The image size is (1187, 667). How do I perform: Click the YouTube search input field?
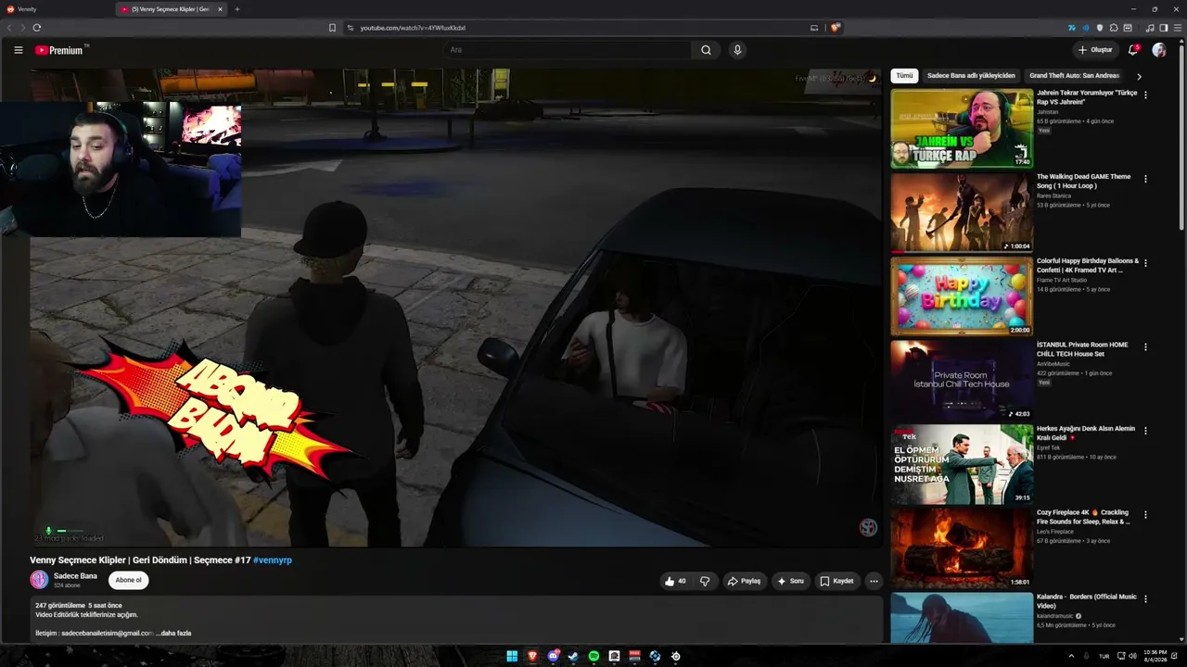coord(566,50)
